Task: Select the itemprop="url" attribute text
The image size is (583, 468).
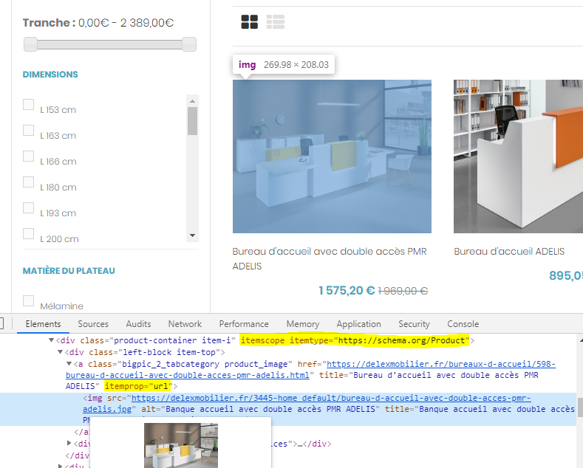Action: tap(137, 386)
